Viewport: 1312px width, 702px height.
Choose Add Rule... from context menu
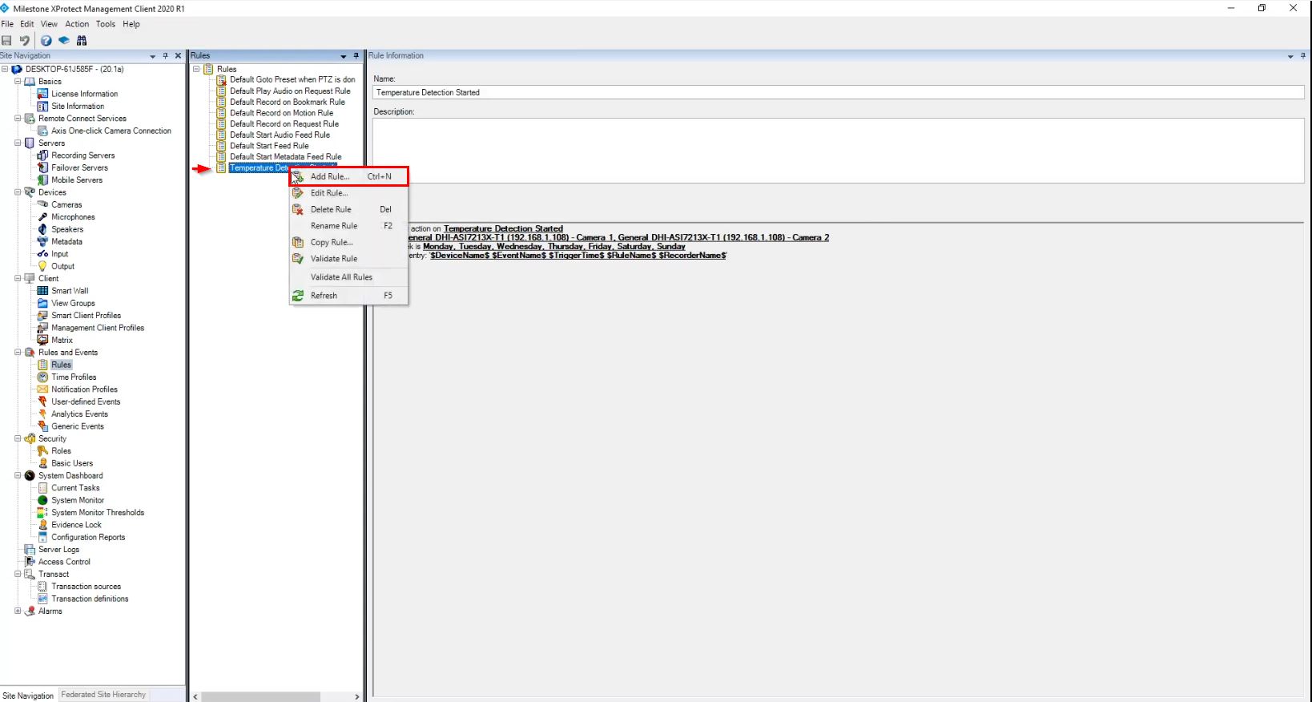pyautogui.click(x=349, y=176)
